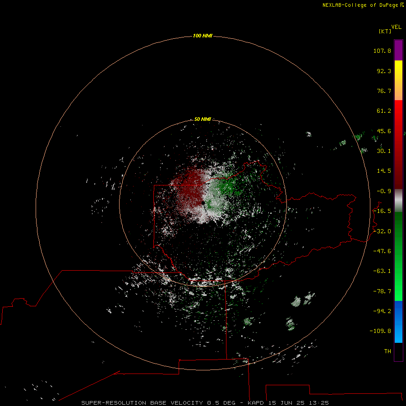Pick the green segment of the velocity color bar
The width and height of the screenshot is (406, 406).
[398, 256]
